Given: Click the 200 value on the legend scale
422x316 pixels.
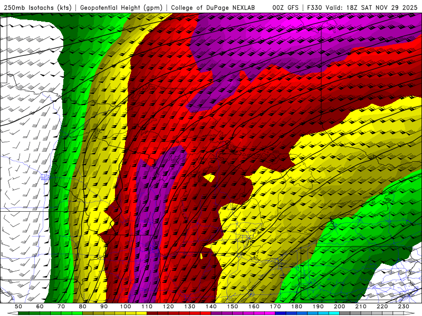Looking at the screenshot, I should tap(339, 307).
